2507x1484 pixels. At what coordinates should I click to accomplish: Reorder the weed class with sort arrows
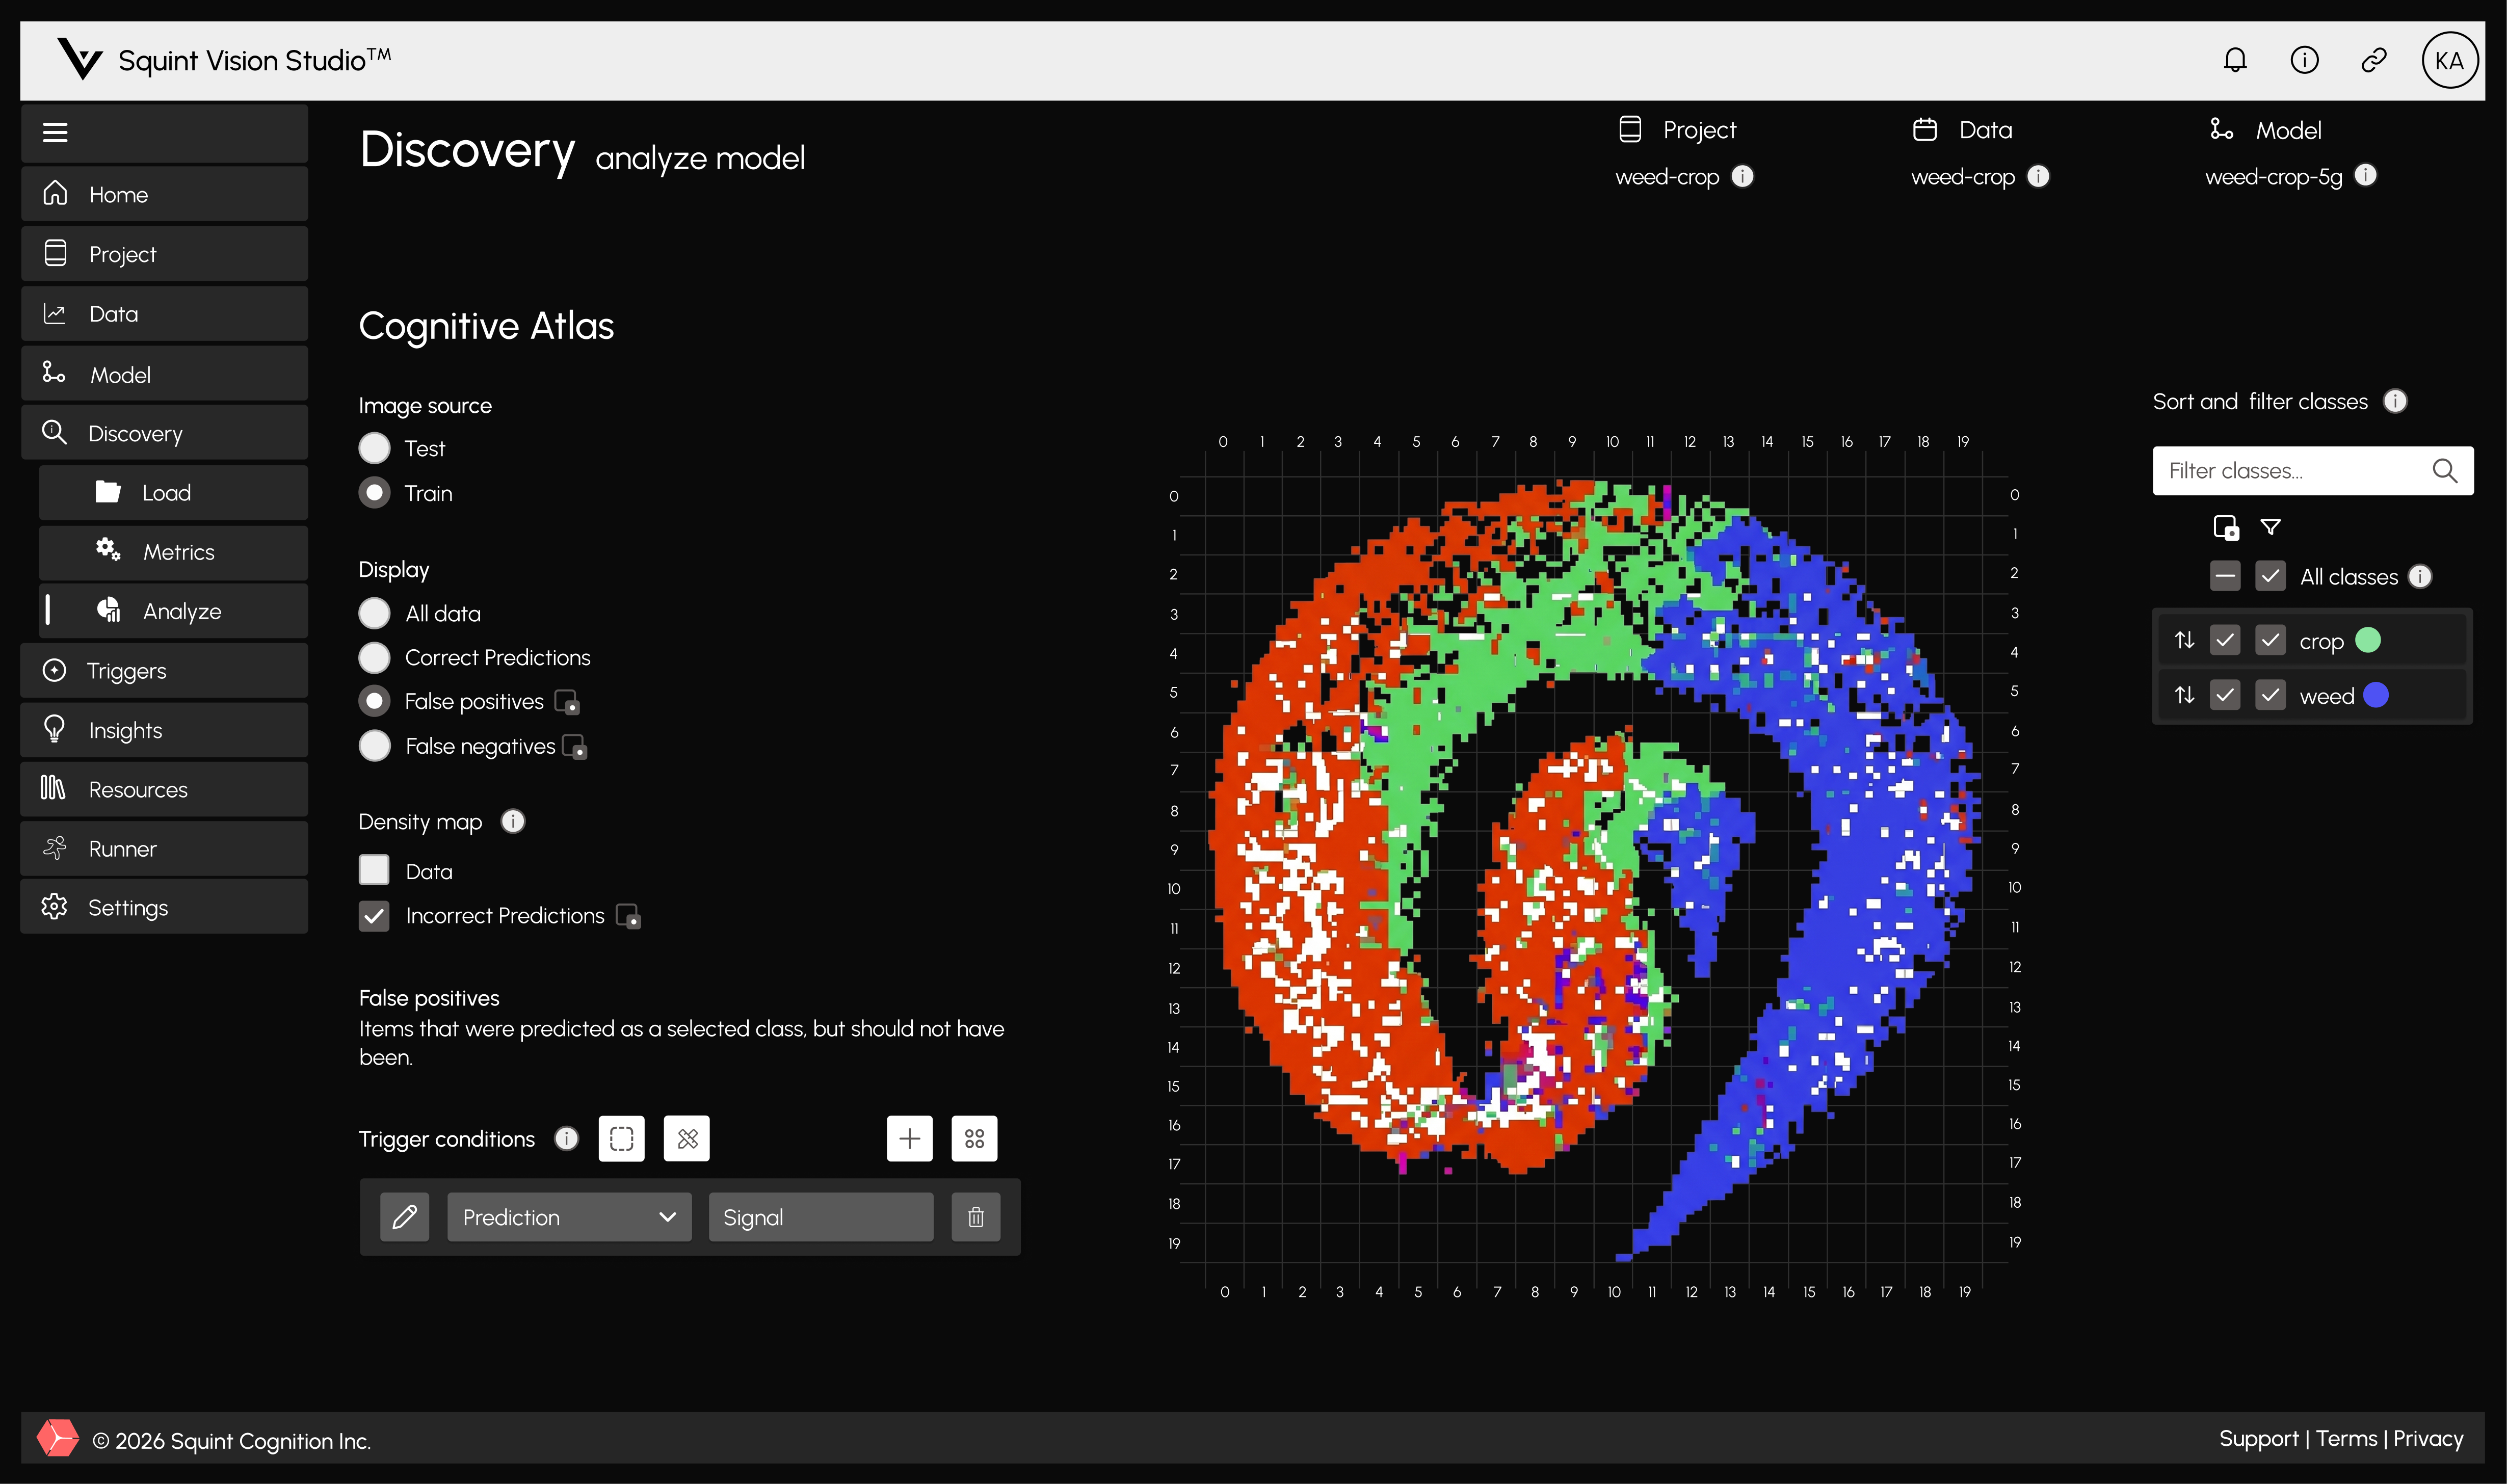[2185, 695]
